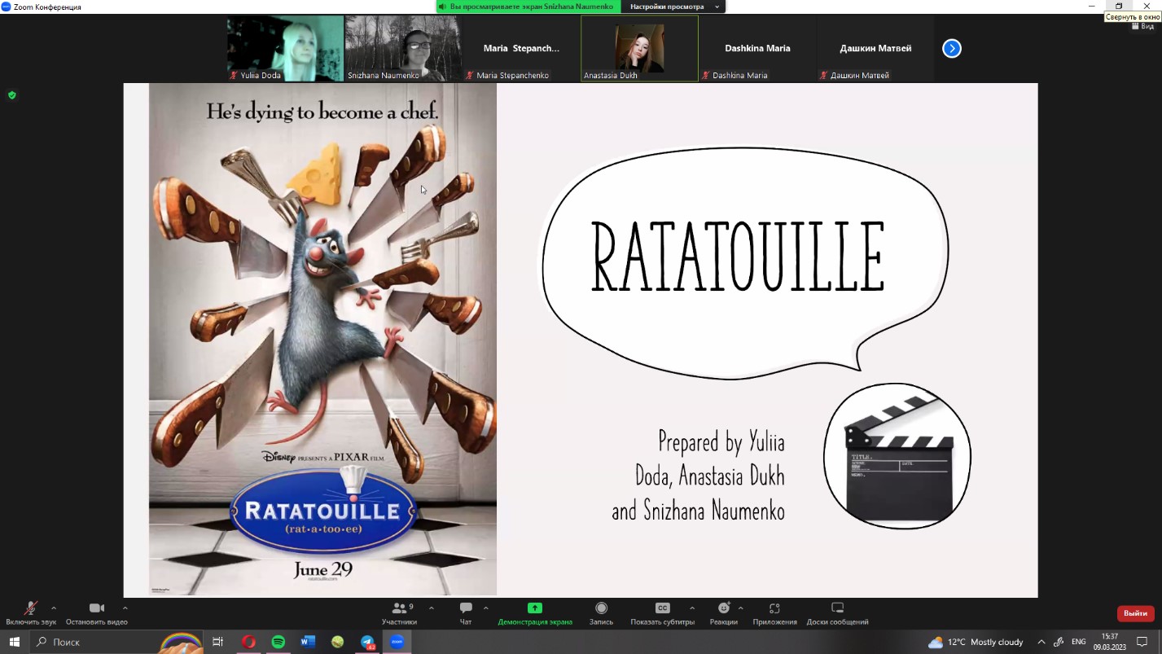1162x654 pixels.
Task: Stop video with Остановить видео
Action: (96, 608)
